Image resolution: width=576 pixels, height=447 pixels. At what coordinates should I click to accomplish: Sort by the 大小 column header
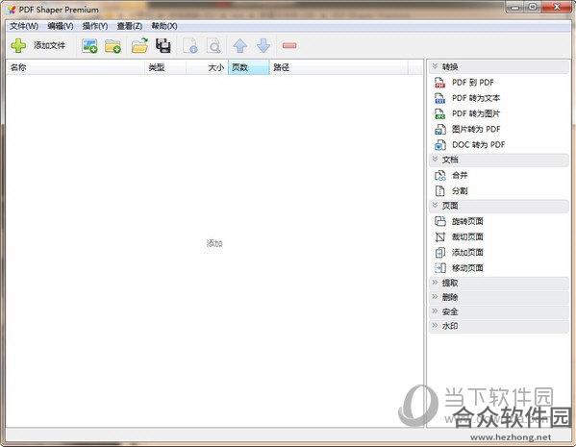tap(207, 67)
